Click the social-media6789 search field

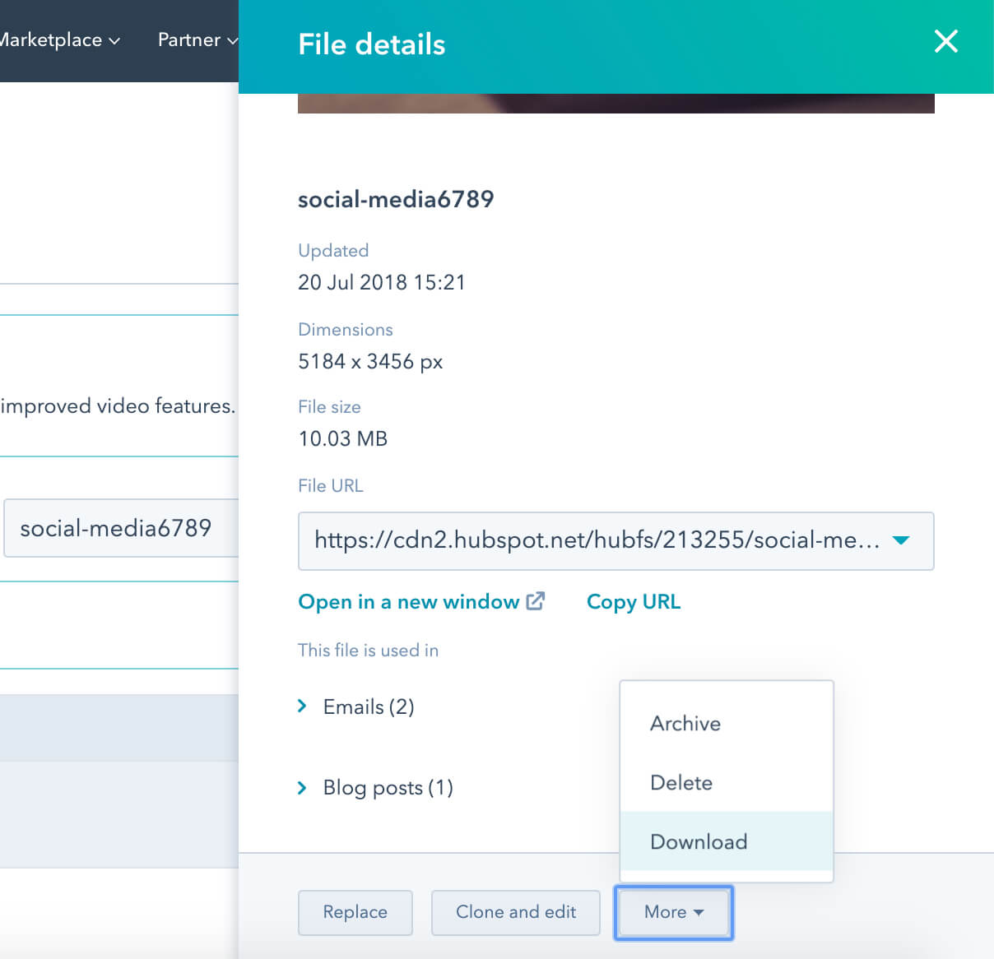(121, 528)
